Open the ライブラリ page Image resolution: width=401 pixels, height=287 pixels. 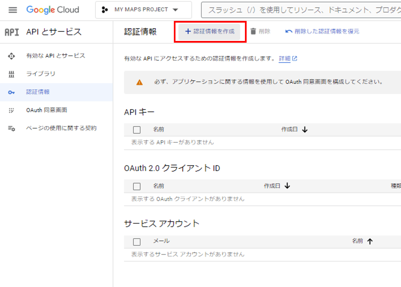pos(41,74)
